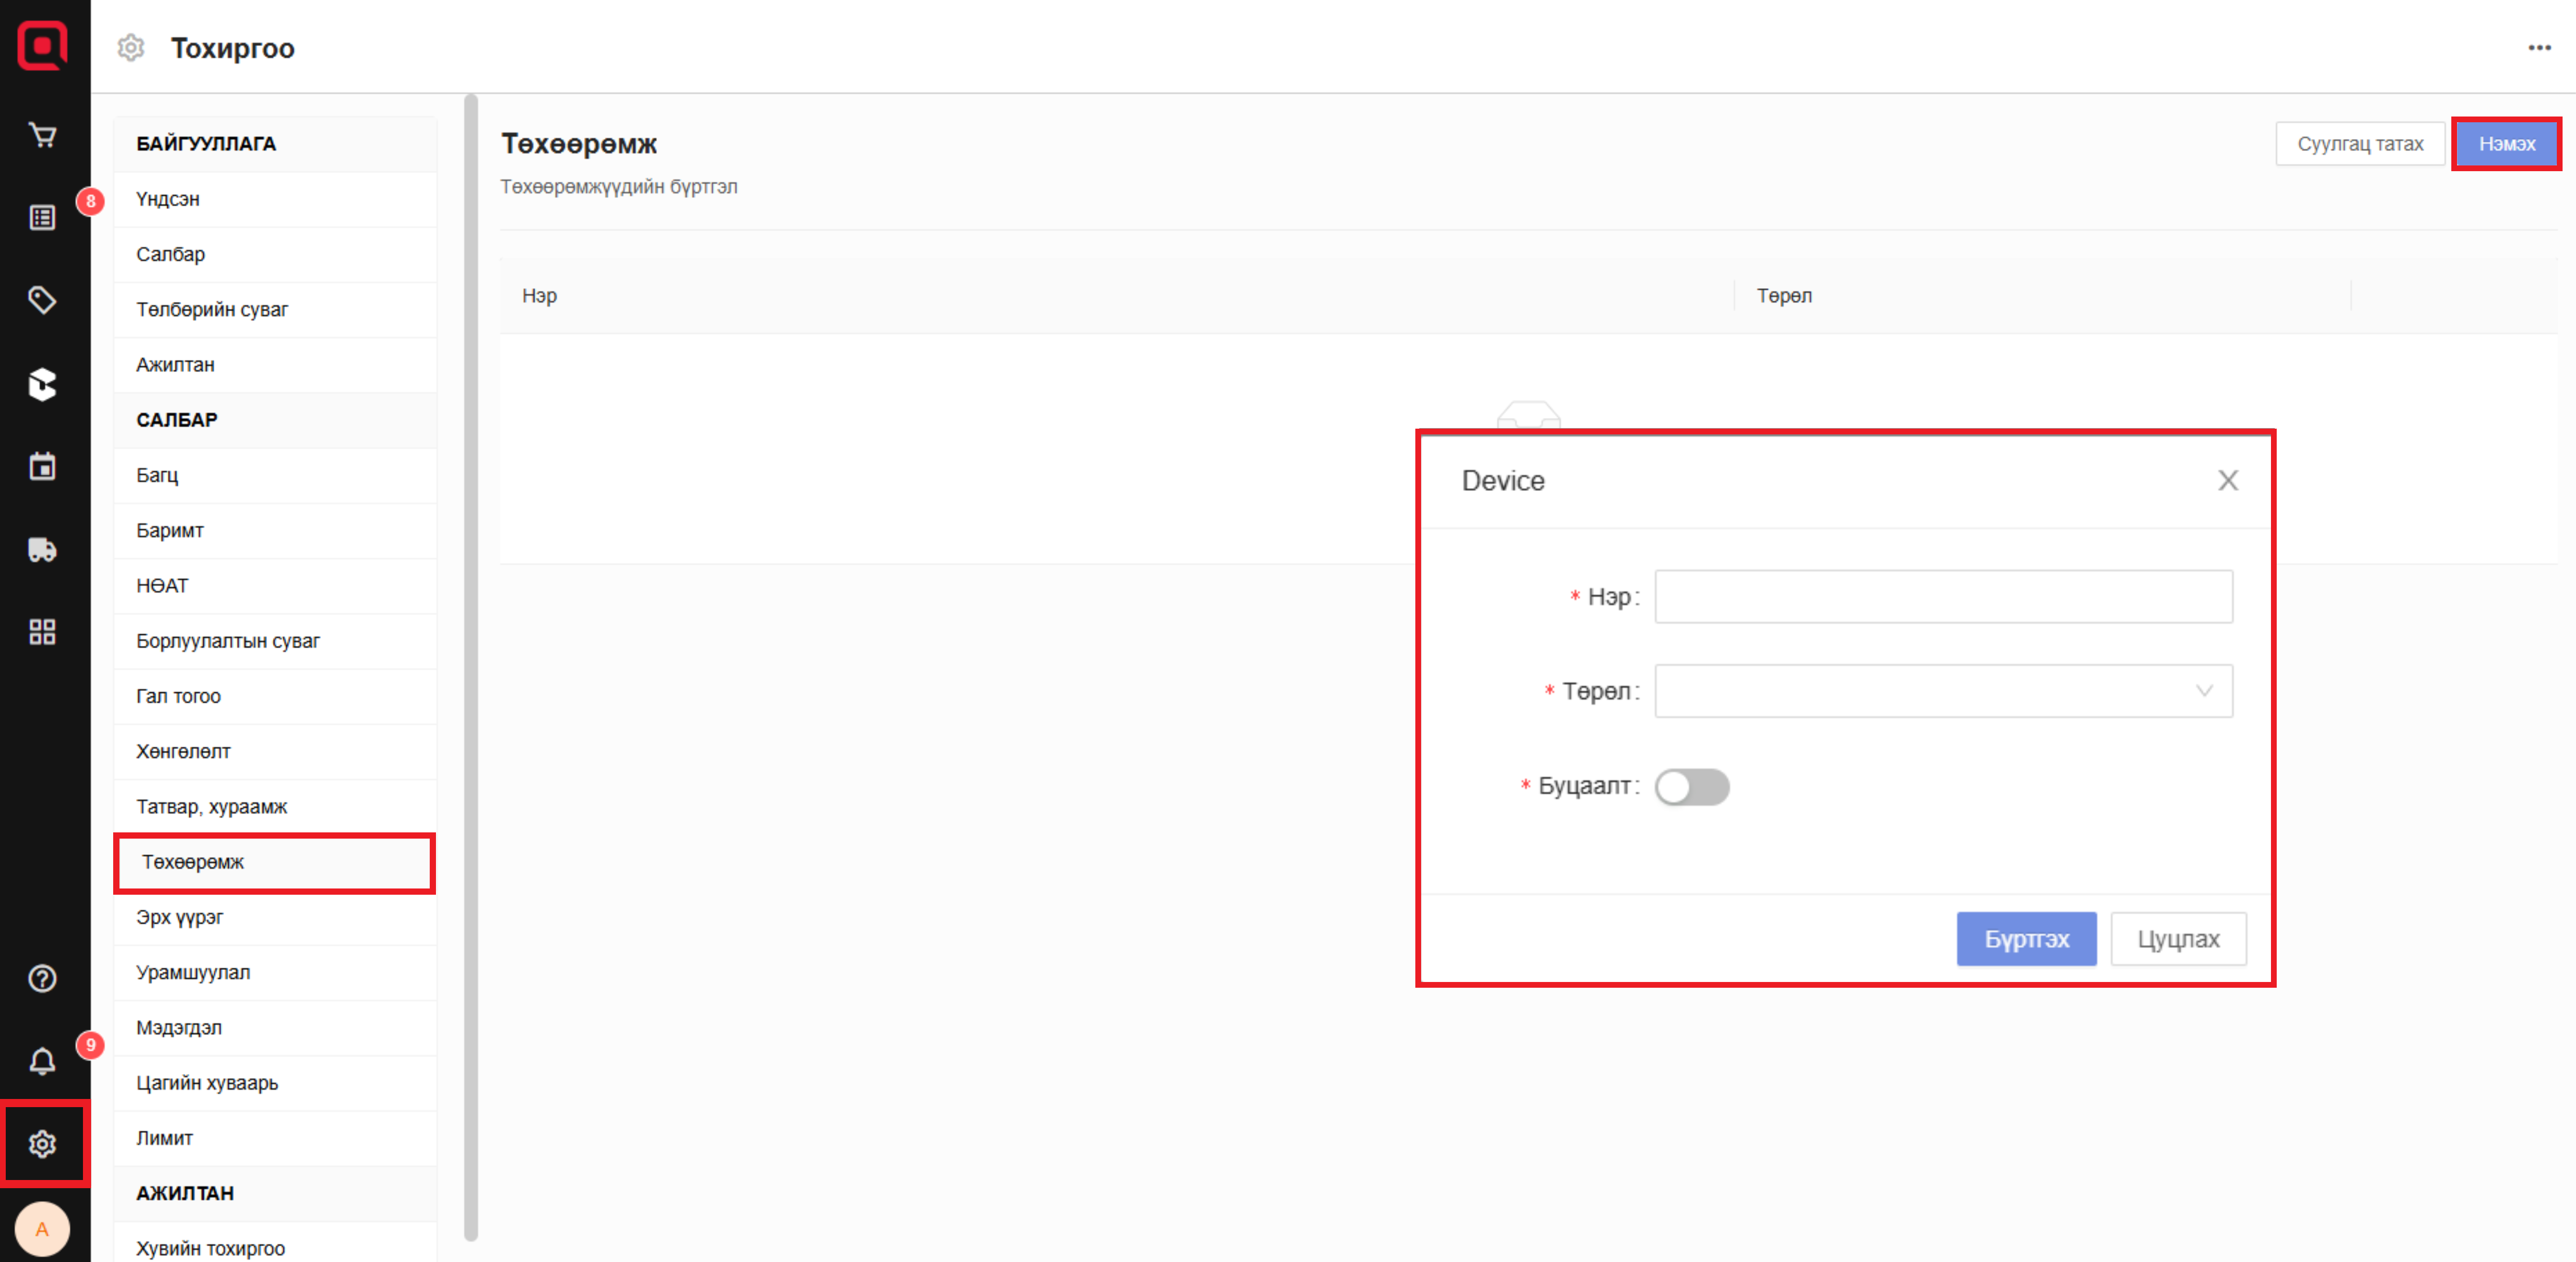Open the delivery truck sidebar icon

42,549
